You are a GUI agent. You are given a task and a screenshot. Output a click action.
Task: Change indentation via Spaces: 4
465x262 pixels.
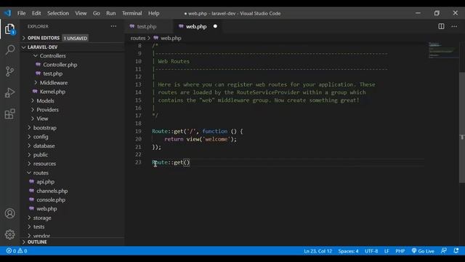[x=348, y=250]
